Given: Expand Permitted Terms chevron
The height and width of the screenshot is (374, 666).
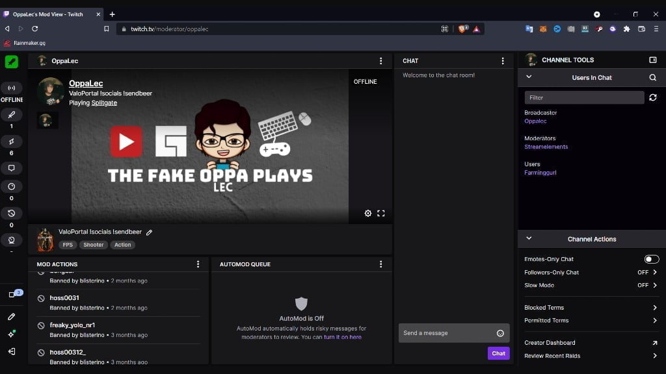Looking at the screenshot, I should 654,321.
